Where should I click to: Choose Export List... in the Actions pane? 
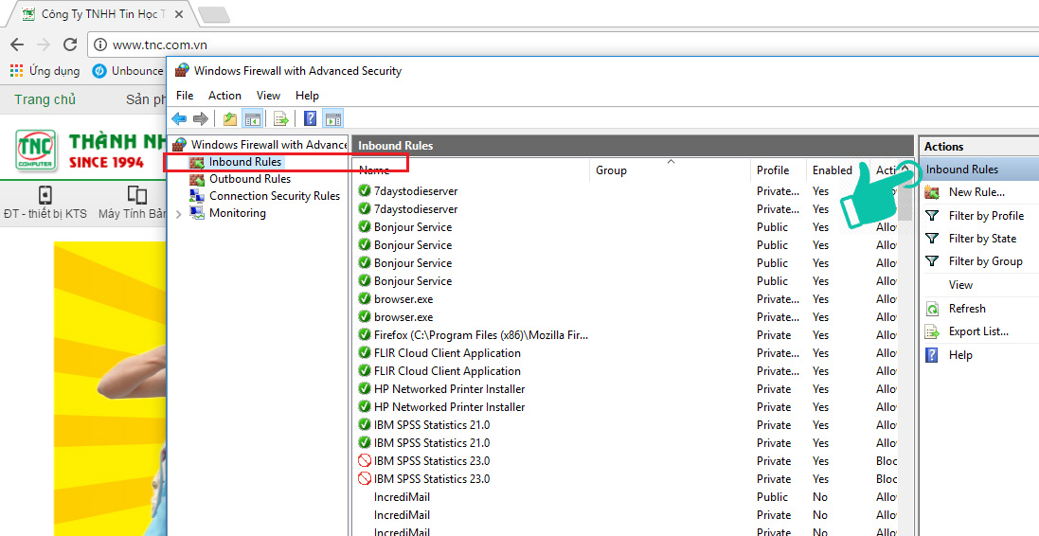tap(978, 331)
